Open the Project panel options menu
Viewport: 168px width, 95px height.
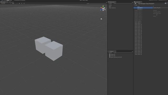point(132,51)
